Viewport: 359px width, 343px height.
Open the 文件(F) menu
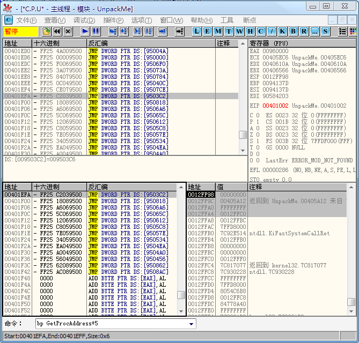coord(26,20)
